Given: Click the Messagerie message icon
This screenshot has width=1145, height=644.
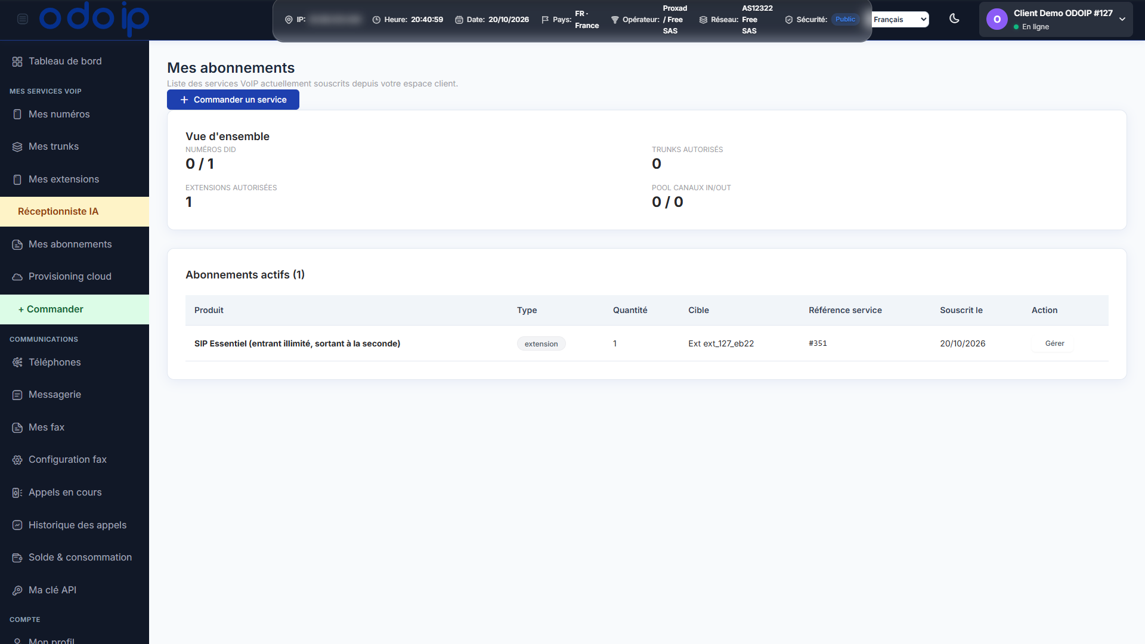Looking at the screenshot, I should [x=17, y=395].
